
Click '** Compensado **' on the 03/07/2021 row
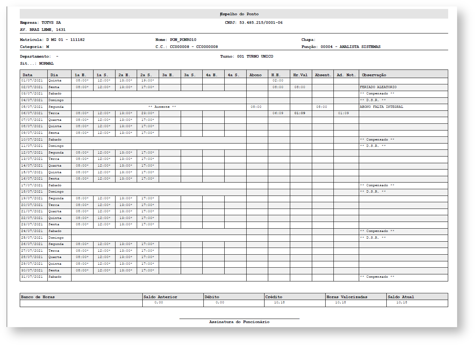pyautogui.click(x=377, y=94)
